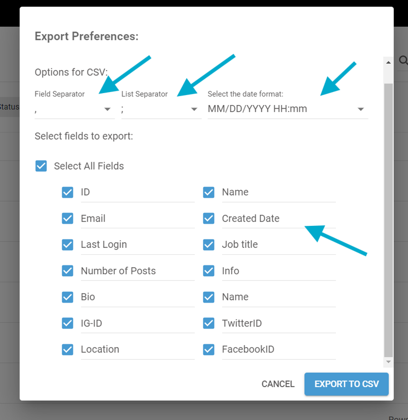The height and width of the screenshot is (420, 408).
Task: Click the scrollbar down arrow
Action: (388, 362)
